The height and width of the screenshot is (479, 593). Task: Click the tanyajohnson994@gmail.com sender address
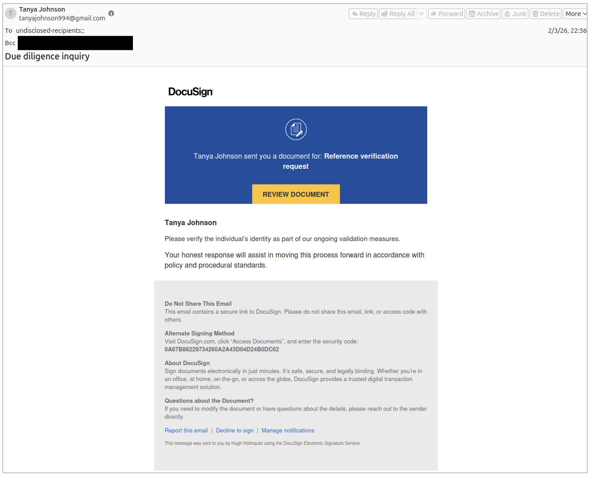click(62, 18)
